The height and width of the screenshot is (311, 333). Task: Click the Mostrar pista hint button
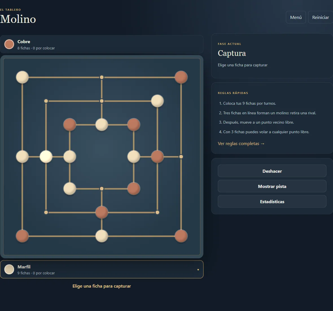point(272,186)
